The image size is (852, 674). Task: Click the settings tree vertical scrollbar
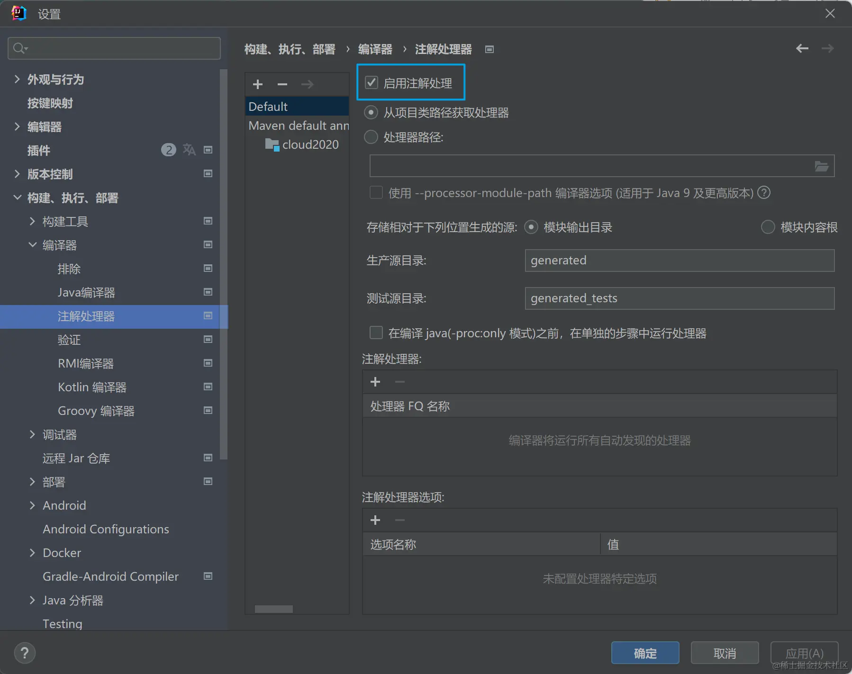224,264
